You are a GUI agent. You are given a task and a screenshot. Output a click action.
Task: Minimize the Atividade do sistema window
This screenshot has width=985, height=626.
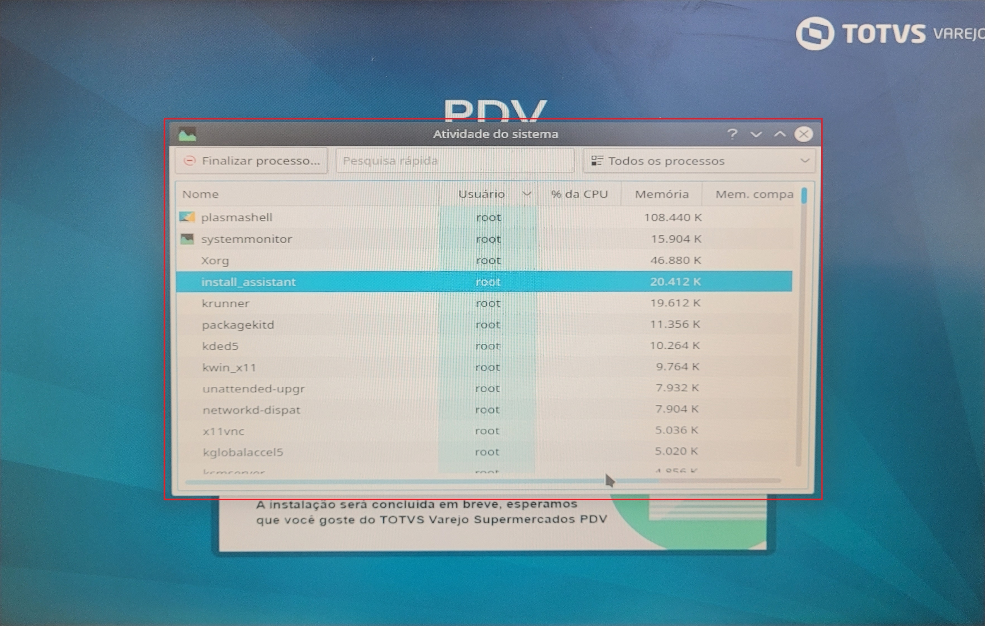click(756, 134)
